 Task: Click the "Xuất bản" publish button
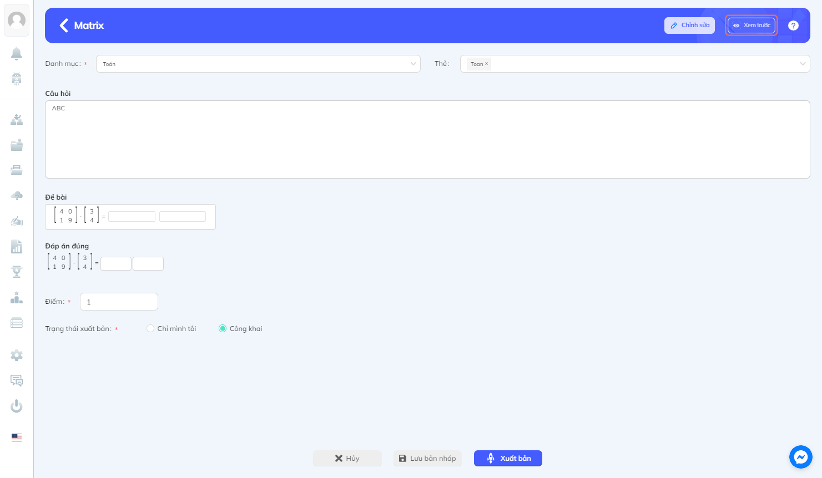(x=508, y=459)
